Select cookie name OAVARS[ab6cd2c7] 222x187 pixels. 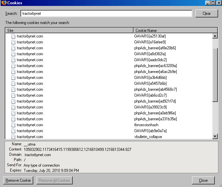click(x=150, y=95)
